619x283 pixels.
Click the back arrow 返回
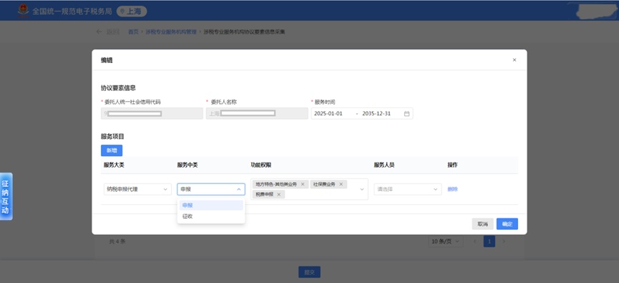pyautogui.click(x=108, y=32)
